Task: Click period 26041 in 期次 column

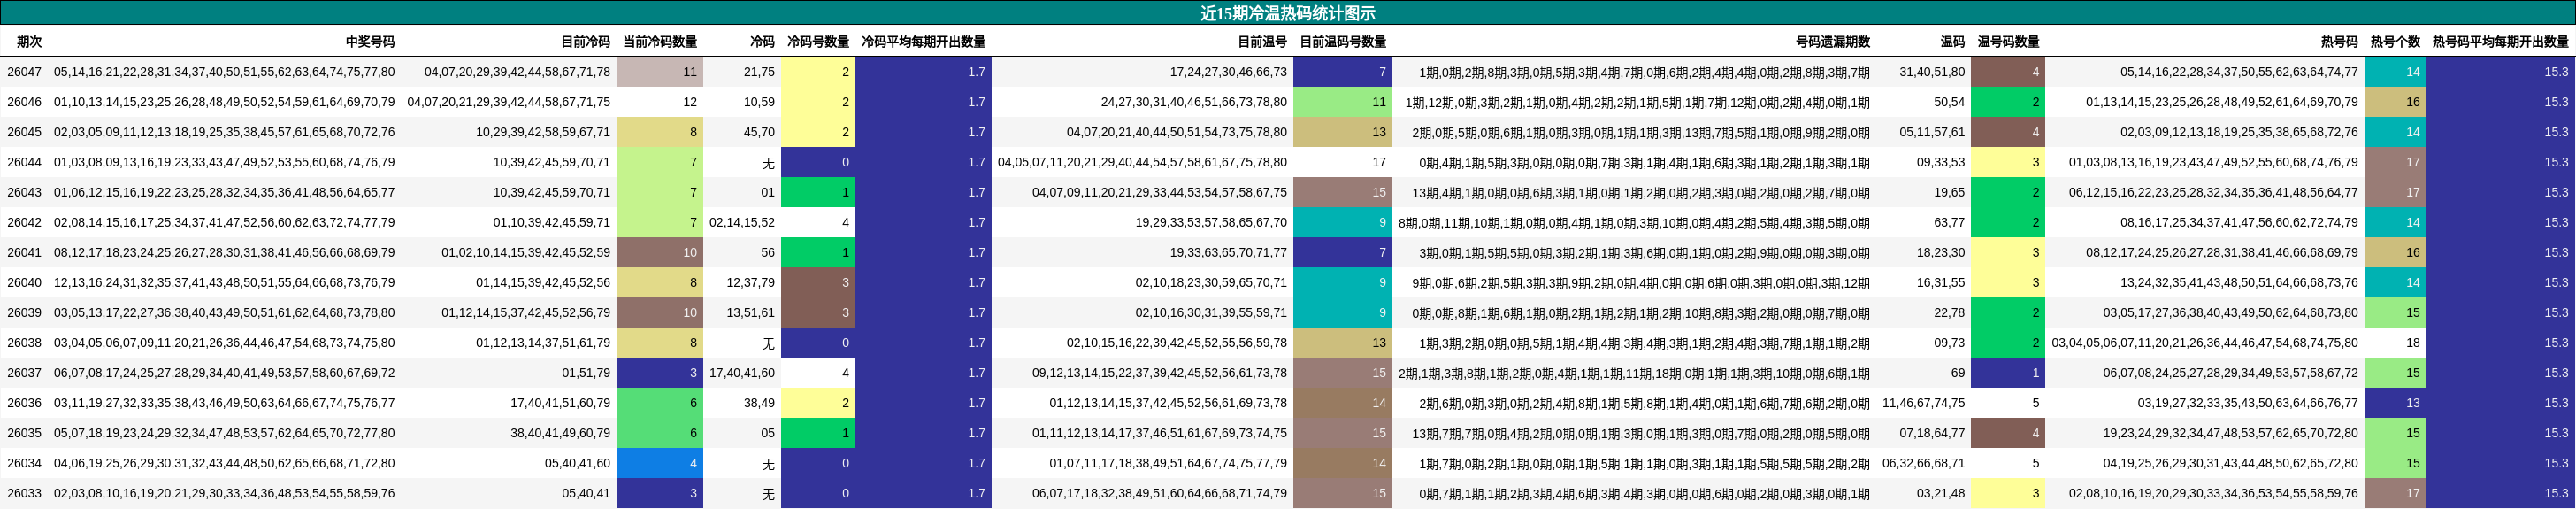Action: click(x=25, y=252)
